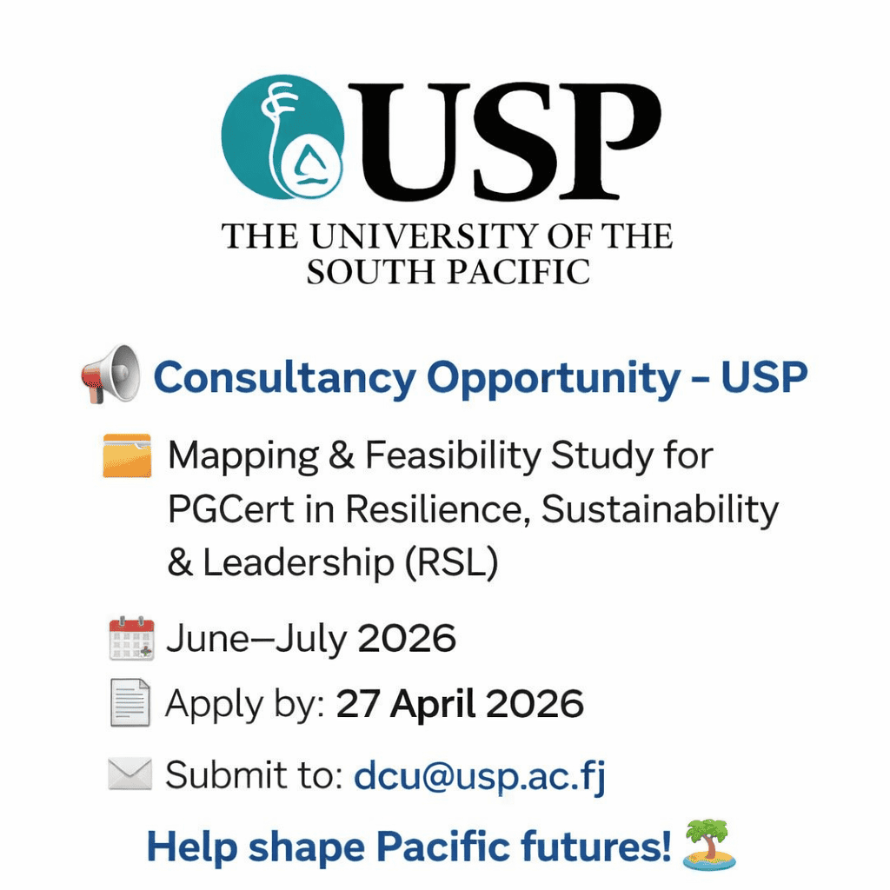Click the "Help shape Pacific futures!" tagline

pos(408,845)
